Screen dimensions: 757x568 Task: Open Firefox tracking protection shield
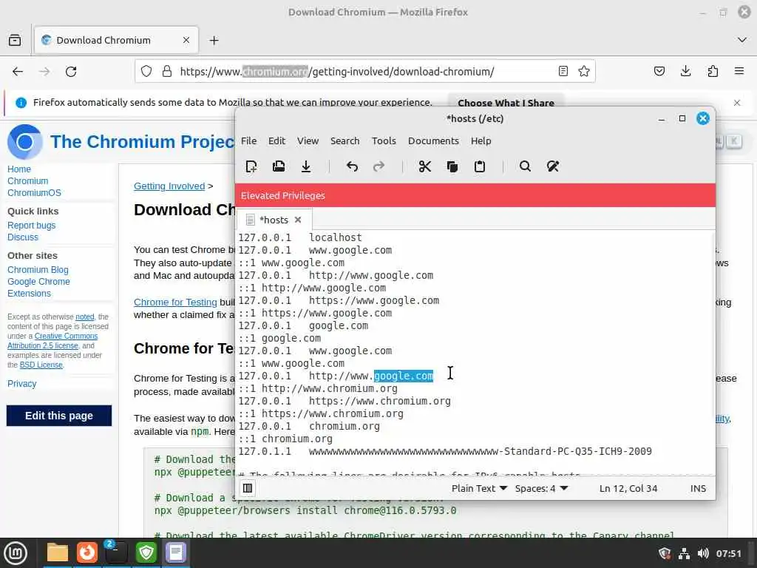(146, 72)
